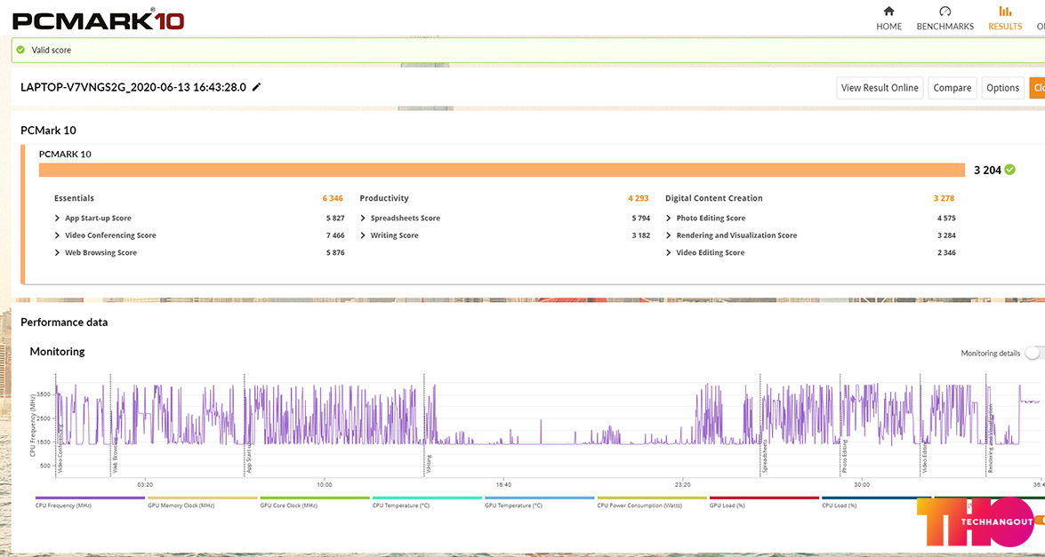The width and height of the screenshot is (1045, 557).
Task: Toggle GPU Temperature legend swatch
Action: pos(540,497)
